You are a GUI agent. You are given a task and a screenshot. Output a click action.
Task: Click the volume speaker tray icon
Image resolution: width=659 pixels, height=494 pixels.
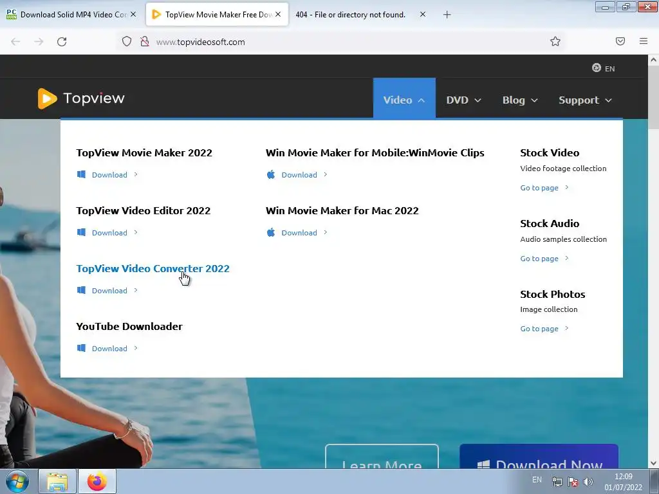(588, 482)
